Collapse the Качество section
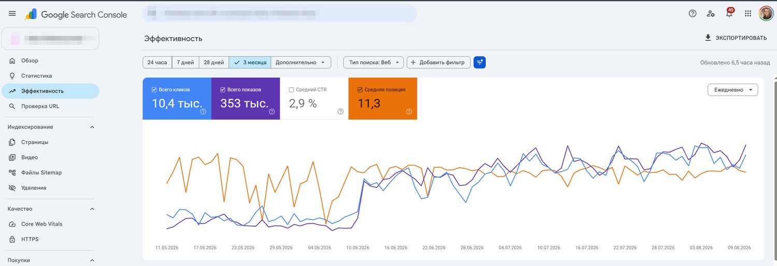The width and height of the screenshot is (777, 266). pos(92,209)
